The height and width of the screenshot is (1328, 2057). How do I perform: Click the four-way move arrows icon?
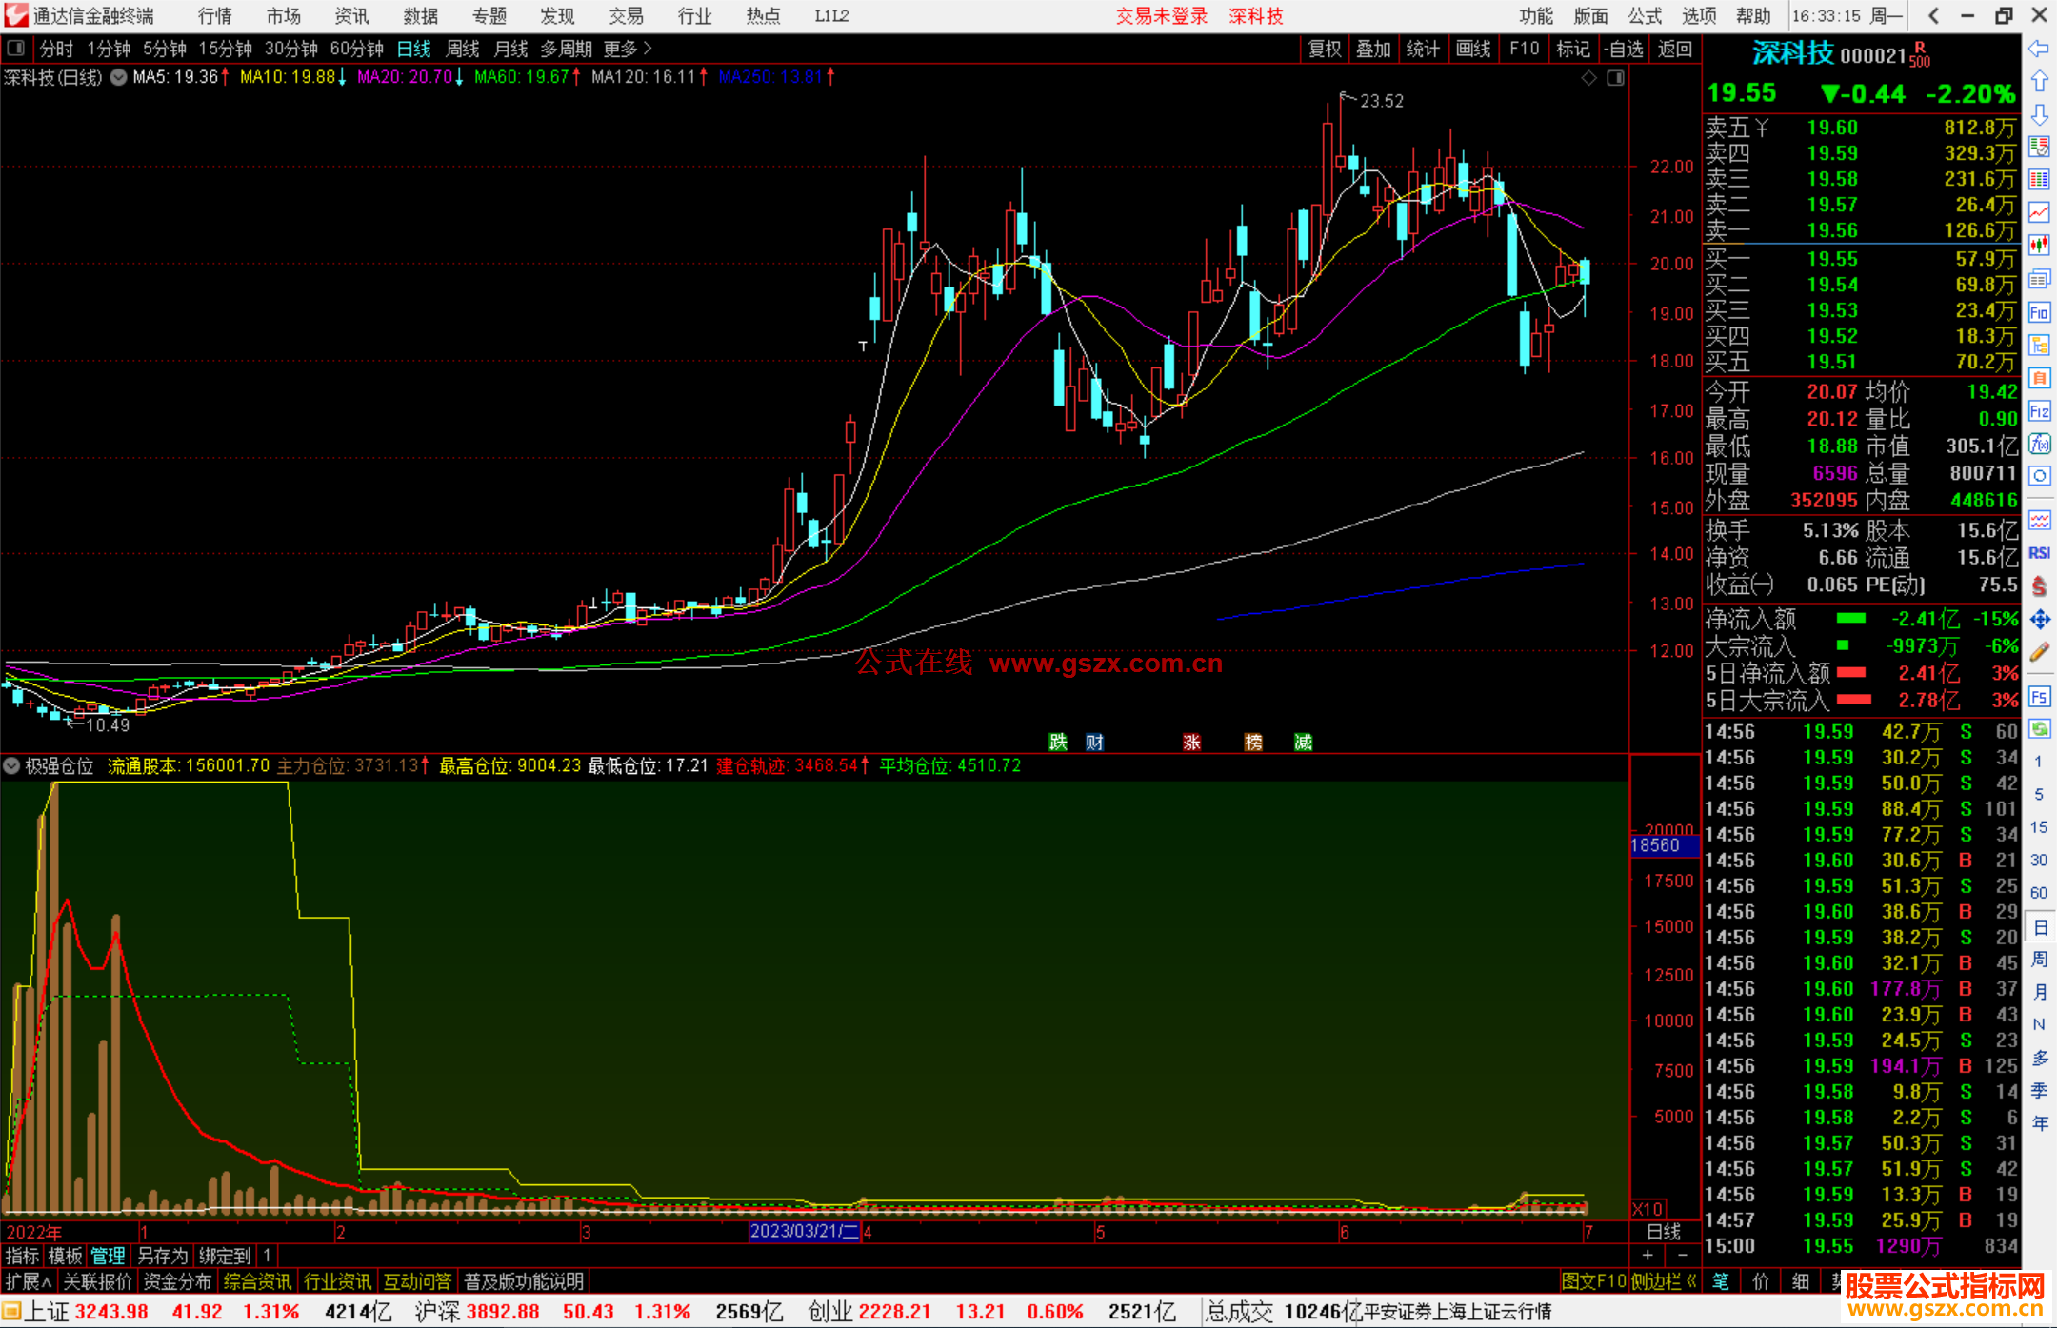(2039, 620)
